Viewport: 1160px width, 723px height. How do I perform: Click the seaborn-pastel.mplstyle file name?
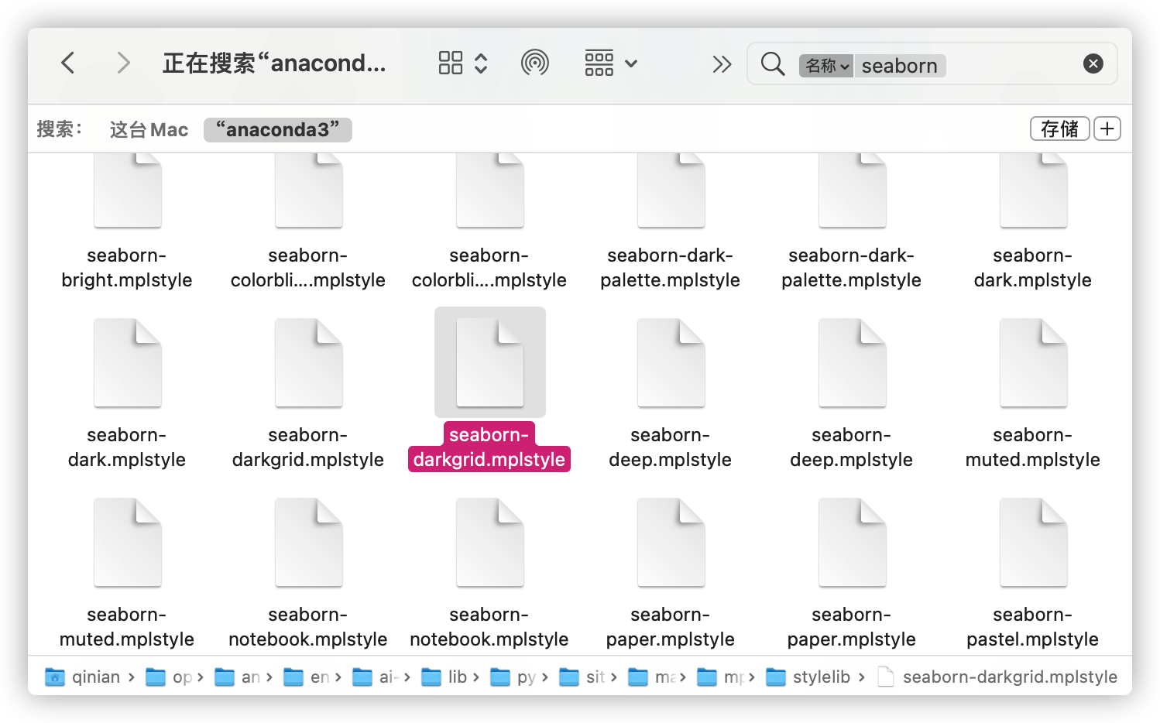[x=1033, y=627]
